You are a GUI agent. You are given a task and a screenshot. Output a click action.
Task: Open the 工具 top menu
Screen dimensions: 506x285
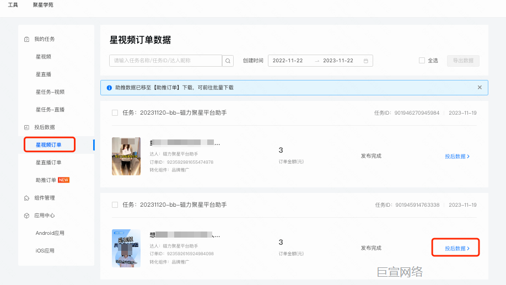pyautogui.click(x=13, y=5)
